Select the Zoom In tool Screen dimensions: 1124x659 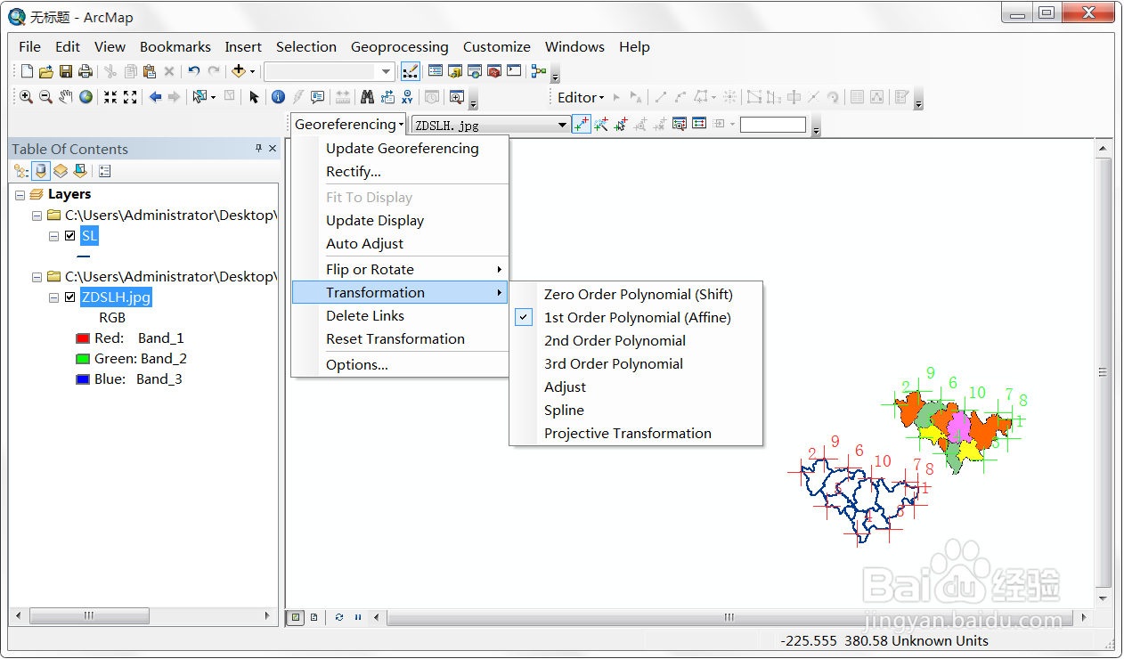[x=27, y=97]
